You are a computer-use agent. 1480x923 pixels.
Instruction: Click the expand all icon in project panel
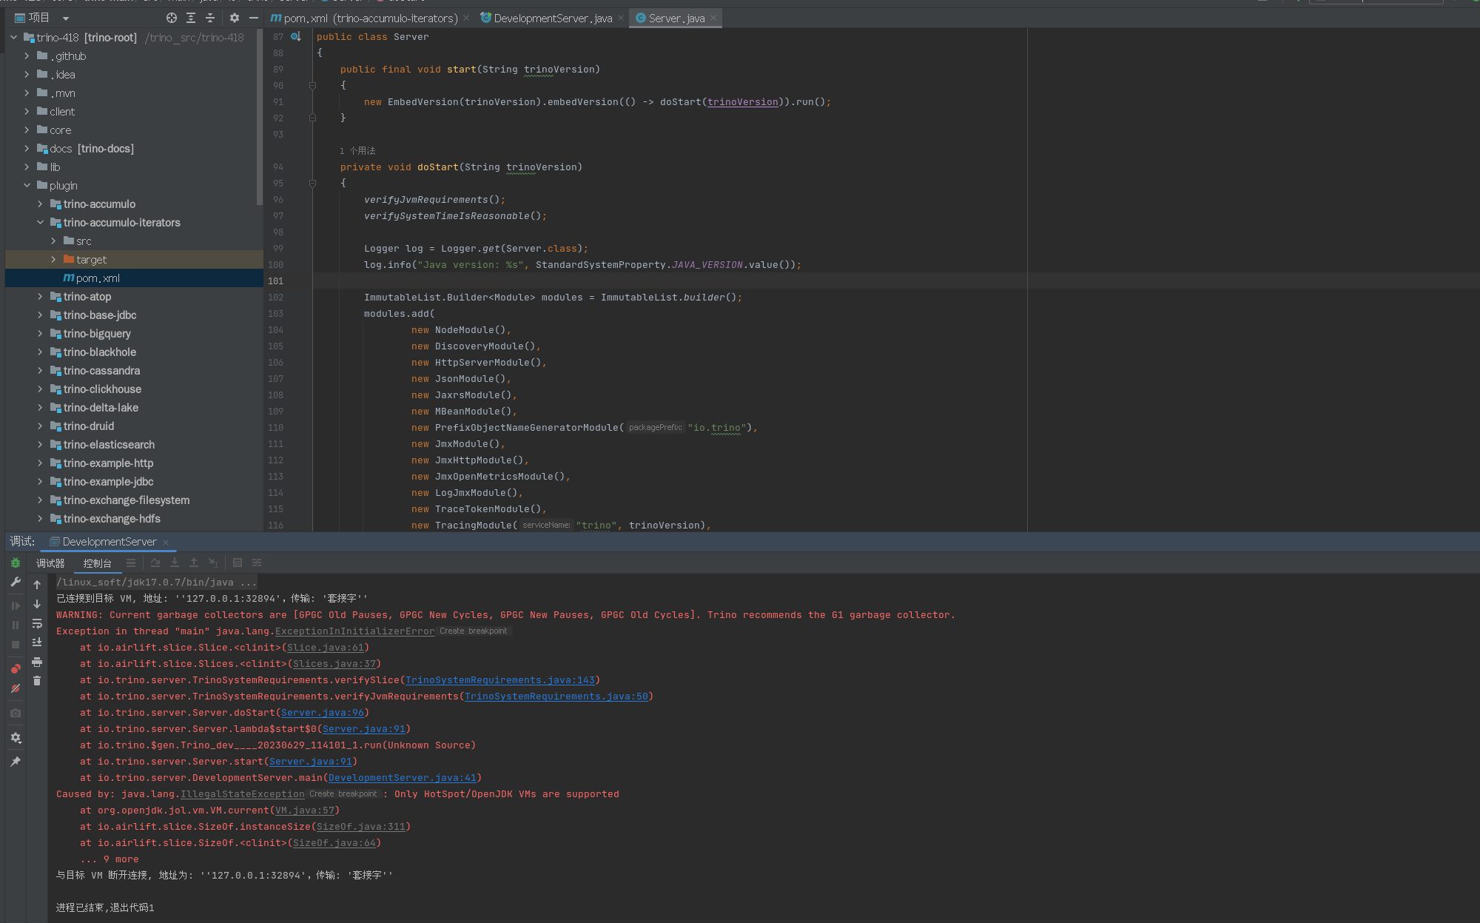pyautogui.click(x=191, y=18)
